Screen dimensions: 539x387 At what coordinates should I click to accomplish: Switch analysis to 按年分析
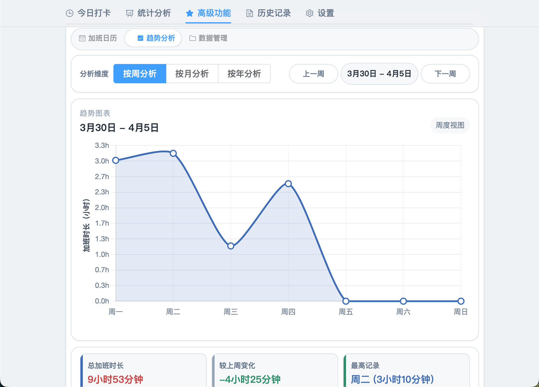(244, 74)
